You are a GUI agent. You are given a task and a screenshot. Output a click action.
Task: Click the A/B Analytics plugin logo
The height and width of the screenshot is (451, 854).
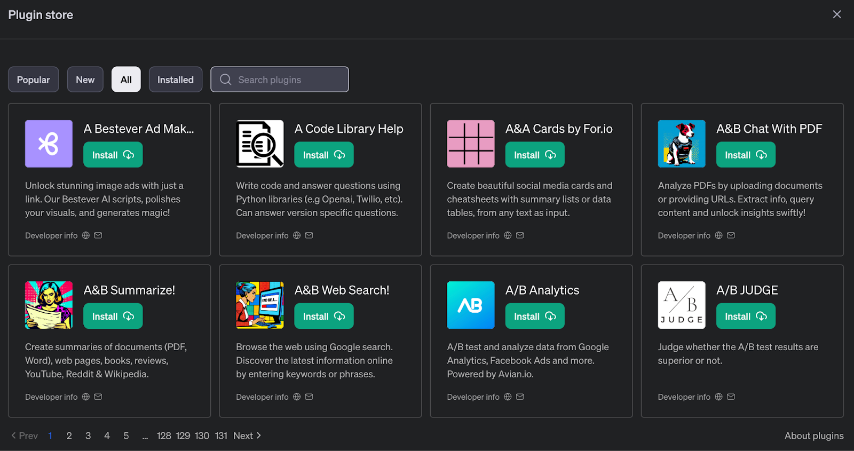(x=470, y=305)
